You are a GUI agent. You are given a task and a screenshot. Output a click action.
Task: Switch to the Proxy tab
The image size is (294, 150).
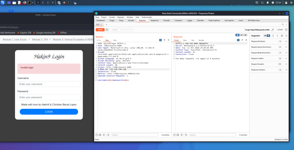[121, 20]
